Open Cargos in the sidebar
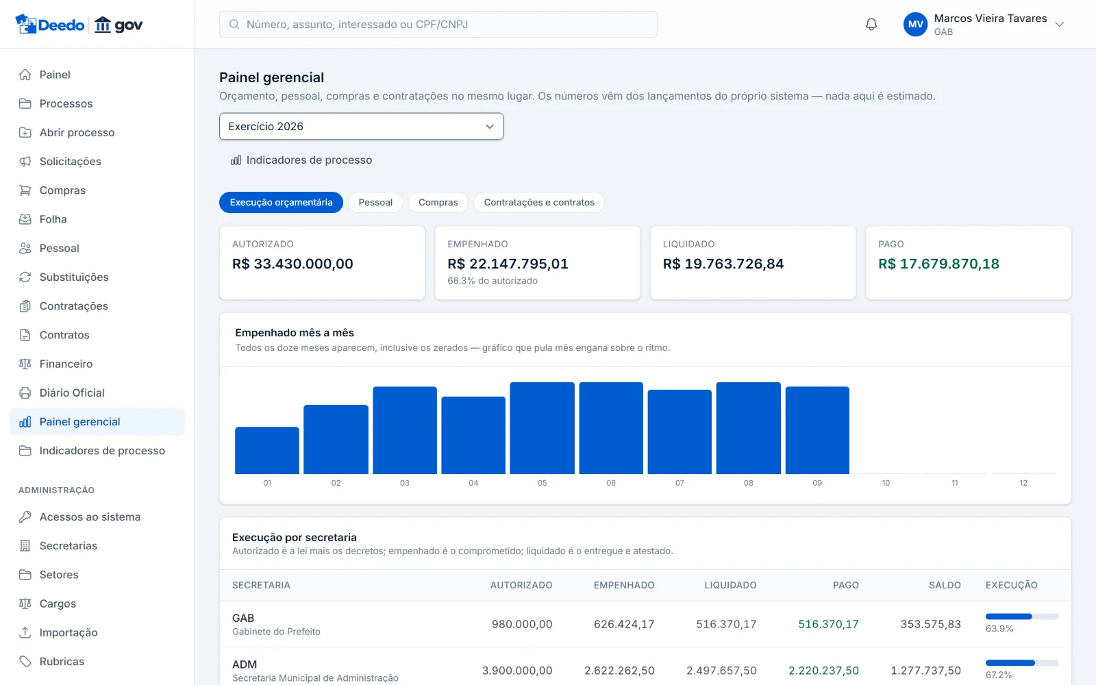This screenshot has height=685, width=1096. pos(97,603)
